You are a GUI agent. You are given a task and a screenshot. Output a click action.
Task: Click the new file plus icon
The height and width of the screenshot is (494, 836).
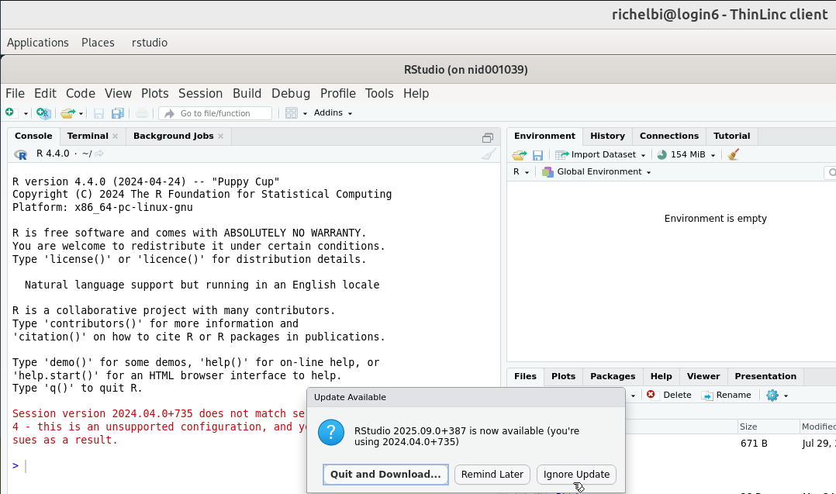coord(10,113)
